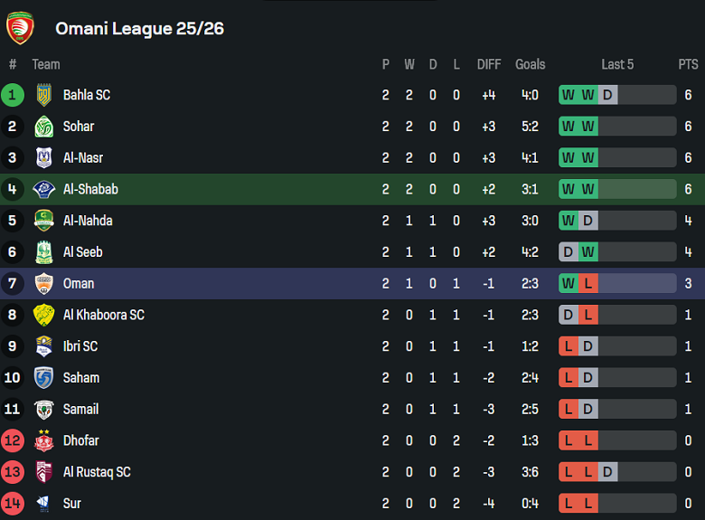705x520 pixels.
Task: Click the Goals column header
Action: pos(531,64)
